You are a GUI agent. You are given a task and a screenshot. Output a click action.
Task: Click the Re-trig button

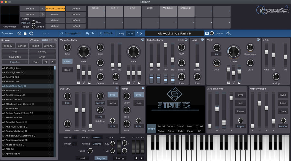pos(120,158)
